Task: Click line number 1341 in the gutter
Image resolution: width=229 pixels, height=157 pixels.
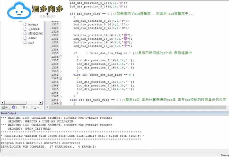Action: (55, 75)
